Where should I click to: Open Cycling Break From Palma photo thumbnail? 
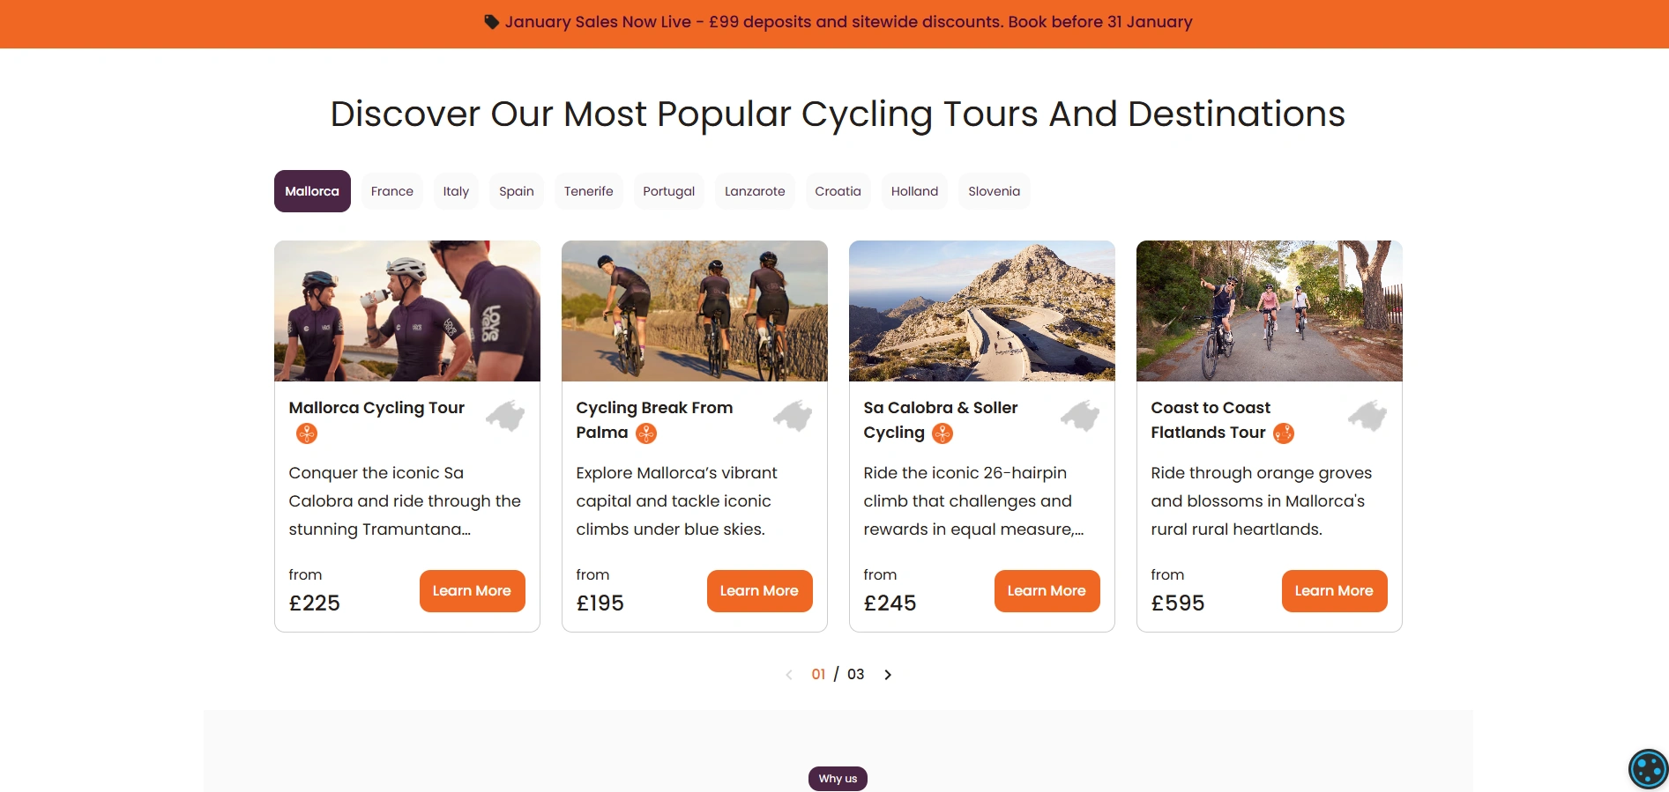coord(695,311)
